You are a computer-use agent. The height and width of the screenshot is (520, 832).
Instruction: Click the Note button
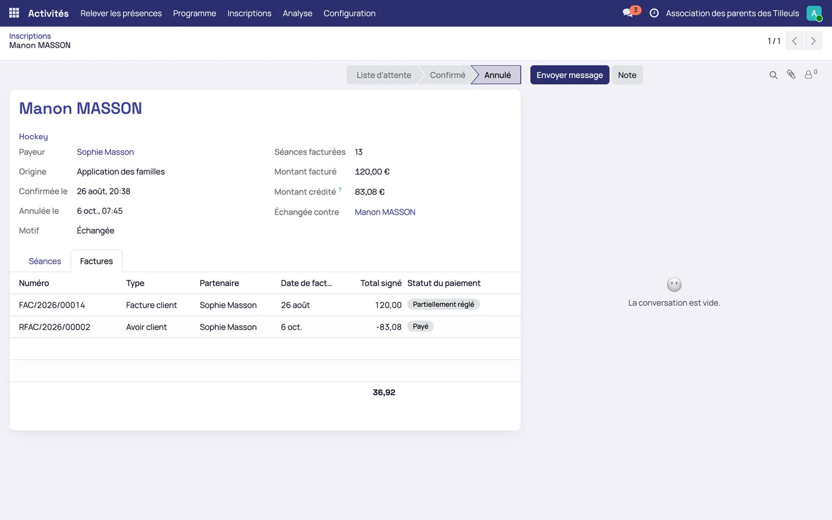[x=627, y=75]
